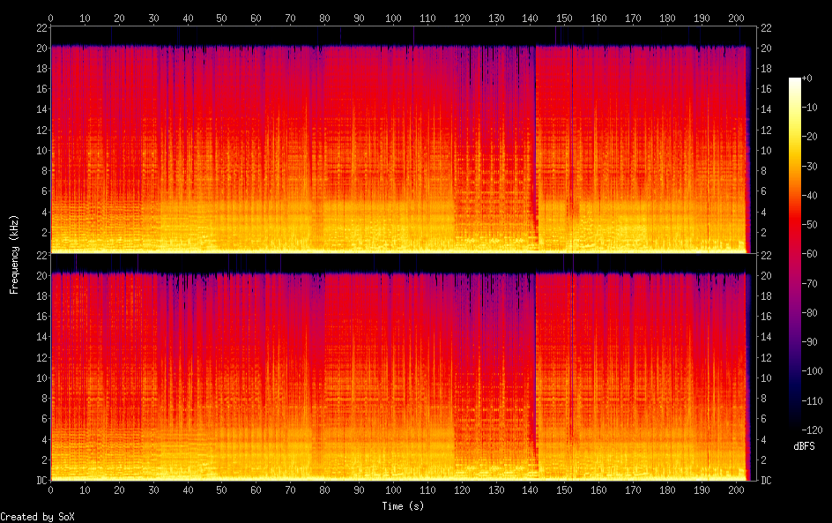Click the '-20' color scale label

click(x=809, y=137)
